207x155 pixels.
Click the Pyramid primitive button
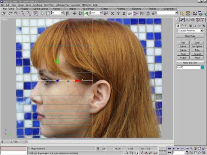[x=197, y=54]
